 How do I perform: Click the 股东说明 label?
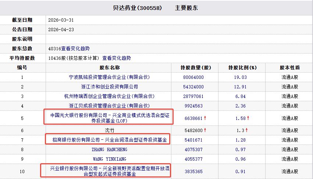click(x=22, y=39)
